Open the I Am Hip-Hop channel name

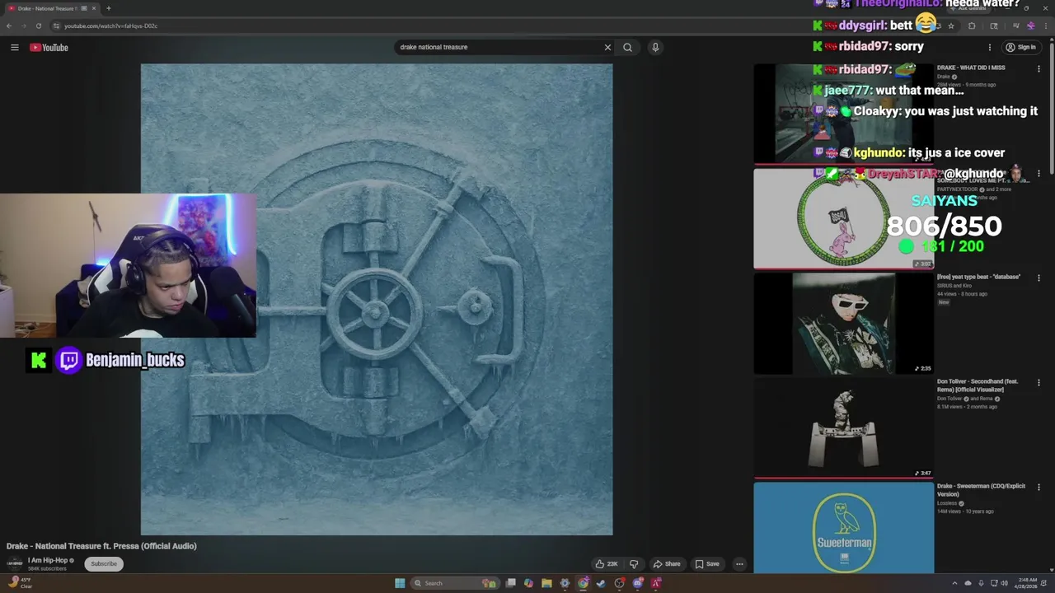pos(48,560)
